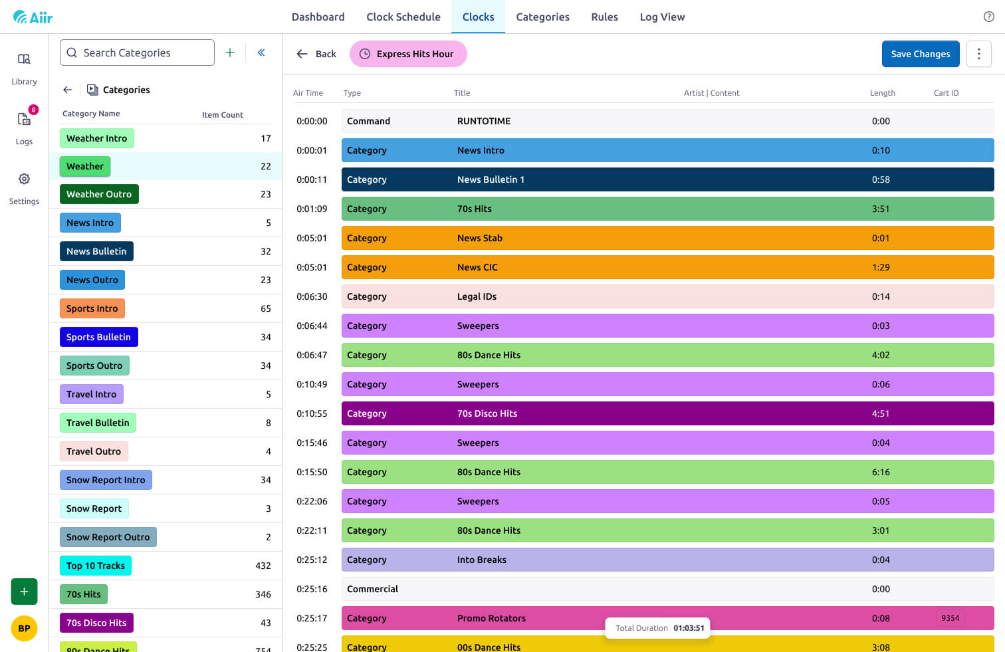
Task: Select the Snow Report category with count 3
Action: click(x=94, y=508)
